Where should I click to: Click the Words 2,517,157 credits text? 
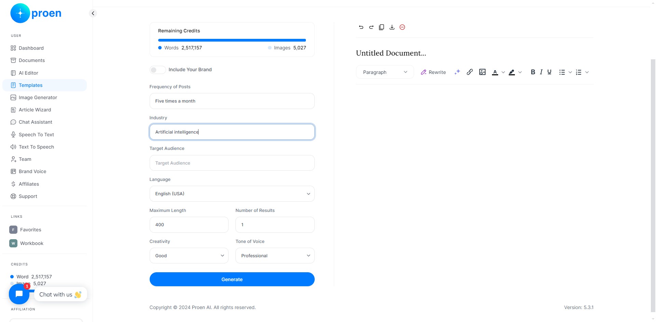tap(180, 48)
